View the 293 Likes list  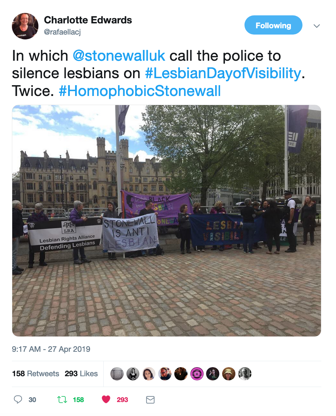point(81,373)
